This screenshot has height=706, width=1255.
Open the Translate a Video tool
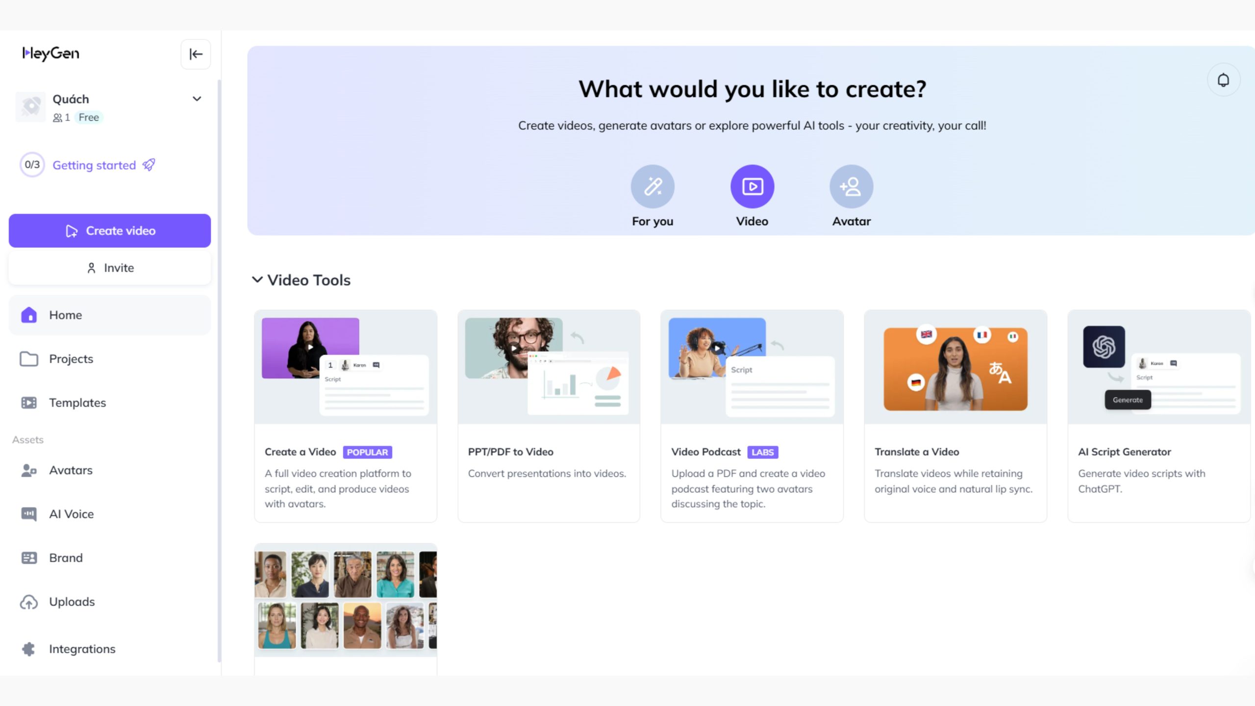click(955, 415)
